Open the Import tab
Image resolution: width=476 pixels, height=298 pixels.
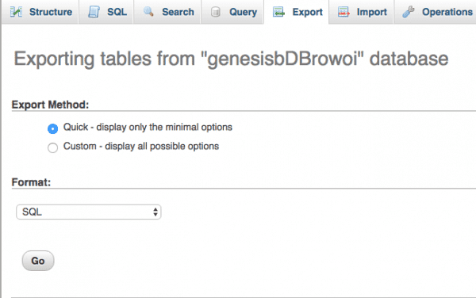pos(361,12)
